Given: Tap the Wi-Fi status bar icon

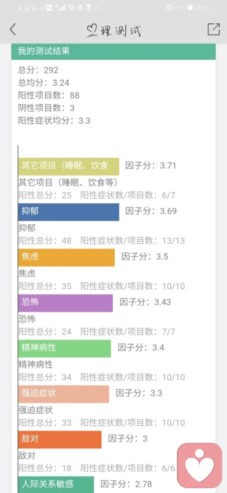Looking at the screenshot, I should point(71,8).
